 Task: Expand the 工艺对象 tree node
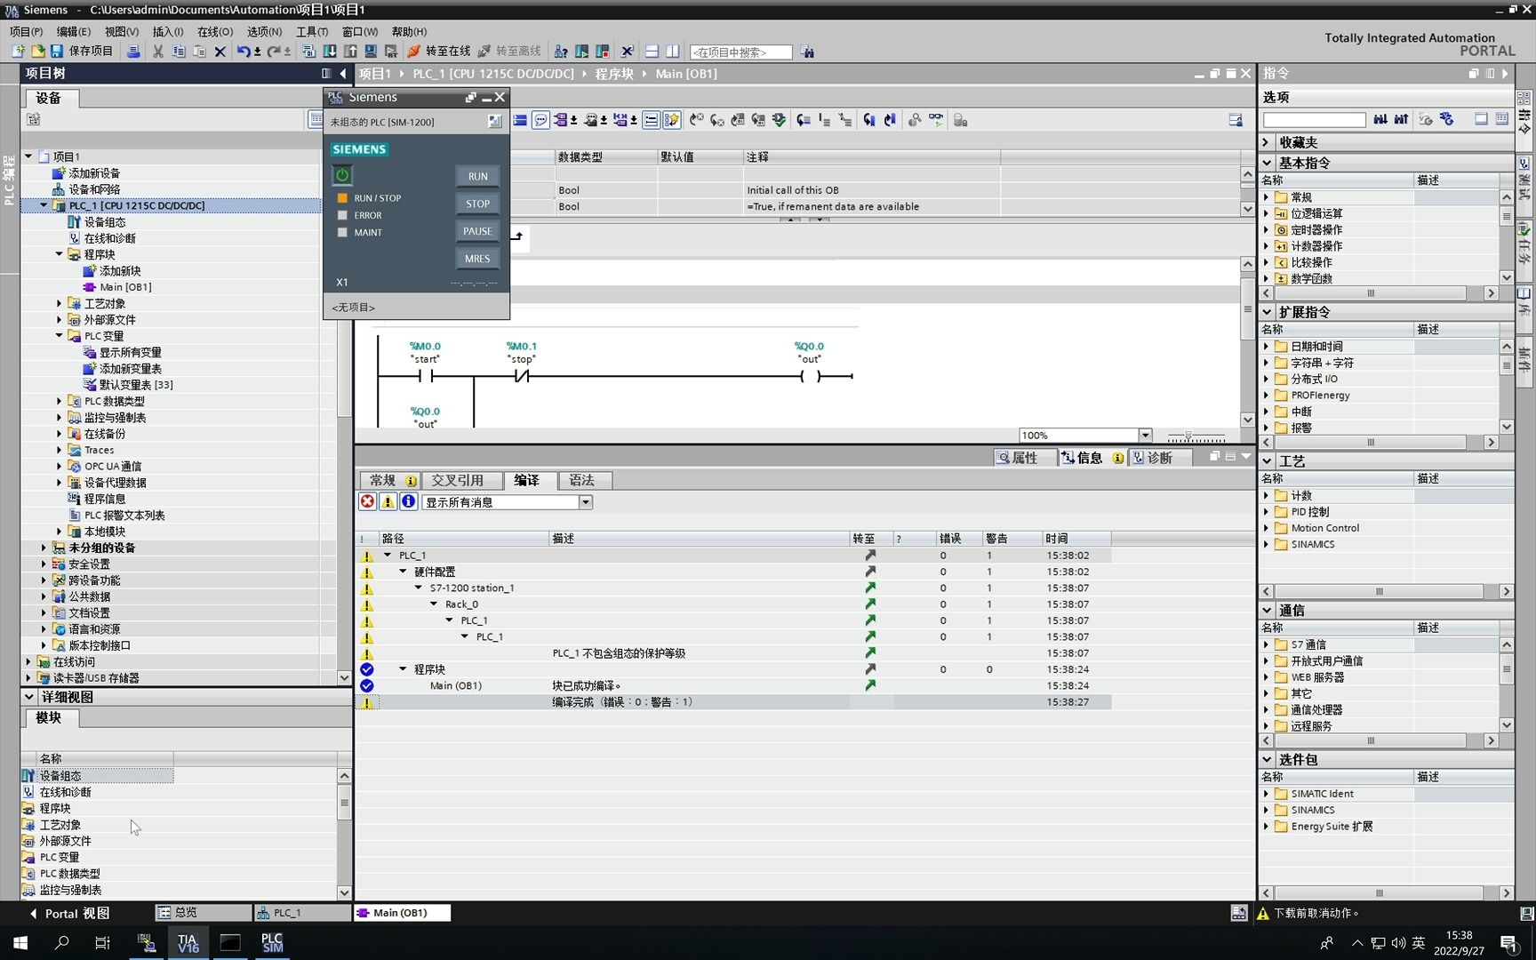point(60,303)
